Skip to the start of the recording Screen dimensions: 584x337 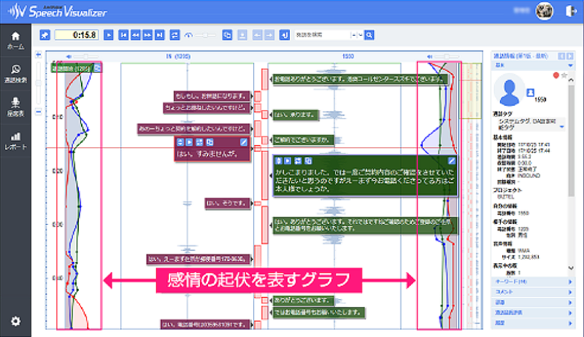(x=125, y=34)
